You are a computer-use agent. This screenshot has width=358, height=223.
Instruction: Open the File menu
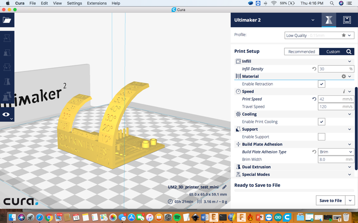(33, 3)
